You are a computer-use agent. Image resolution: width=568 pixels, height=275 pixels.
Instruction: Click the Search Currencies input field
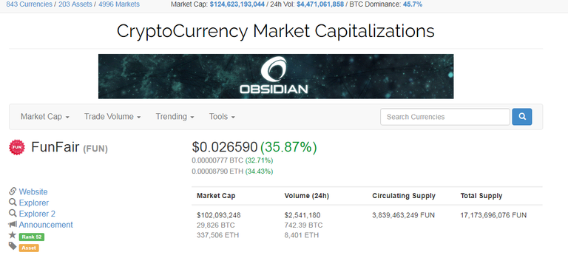coord(444,117)
